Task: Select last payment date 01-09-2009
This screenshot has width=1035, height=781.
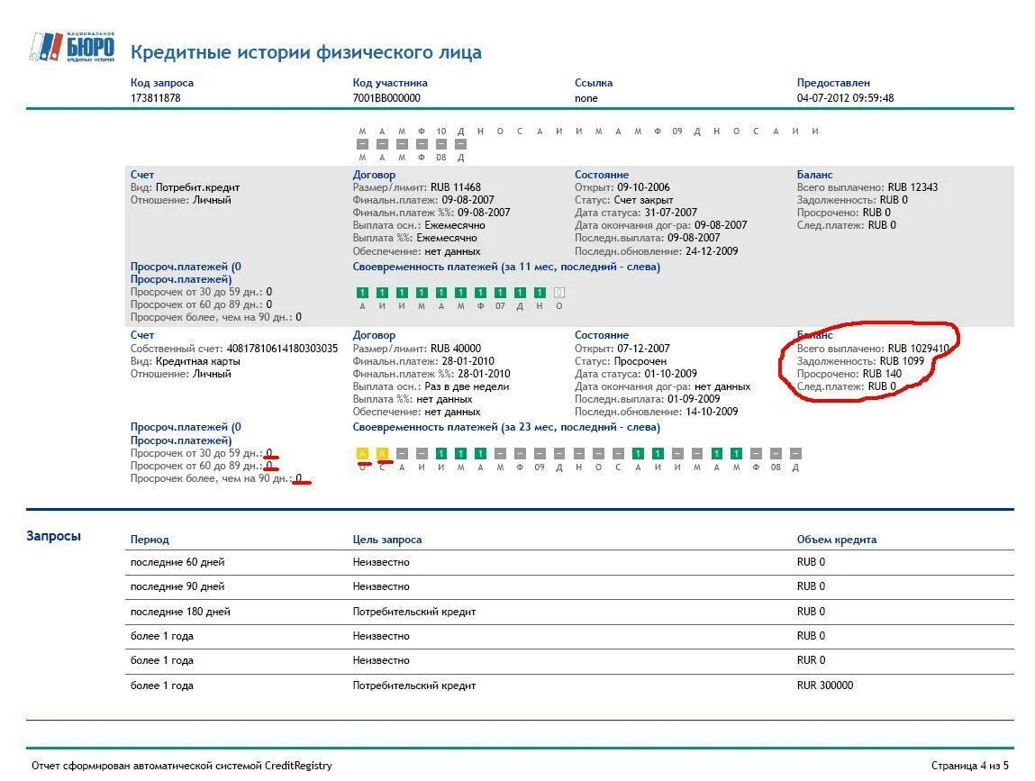Action: coord(693,399)
